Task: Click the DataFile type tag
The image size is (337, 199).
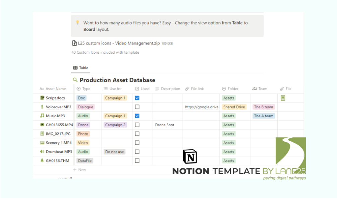Action: 85,160
